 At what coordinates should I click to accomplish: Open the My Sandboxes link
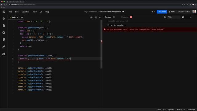click(x=90, y=12)
